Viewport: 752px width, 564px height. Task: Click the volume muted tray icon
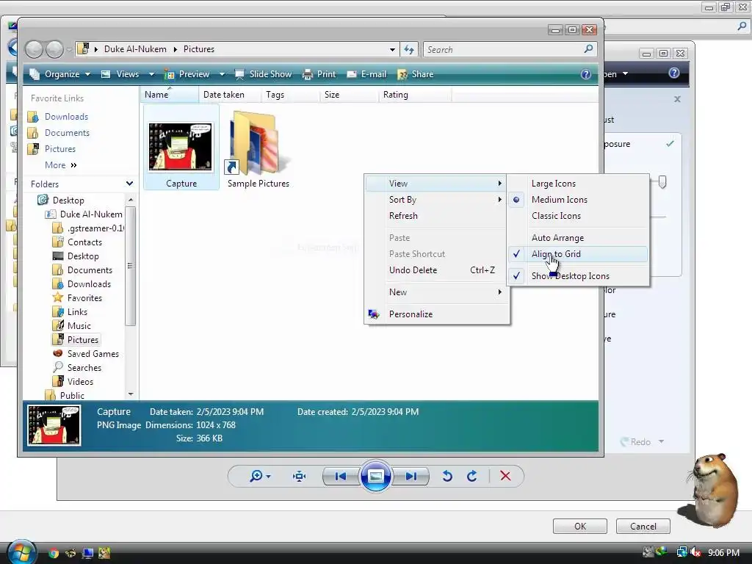[695, 552]
